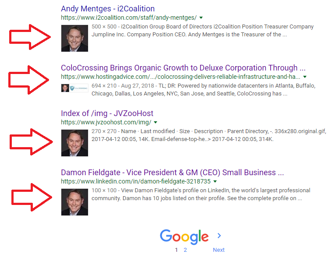This screenshot has width=332, height=261.
Task: Open the Andy Mentges - i2Coalition result title
Action: point(108,9)
